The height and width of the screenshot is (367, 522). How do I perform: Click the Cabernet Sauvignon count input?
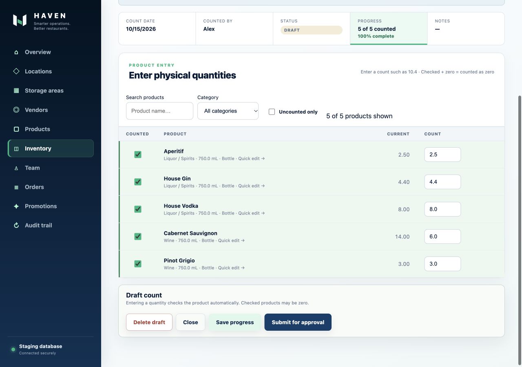[x=442, y=237]
